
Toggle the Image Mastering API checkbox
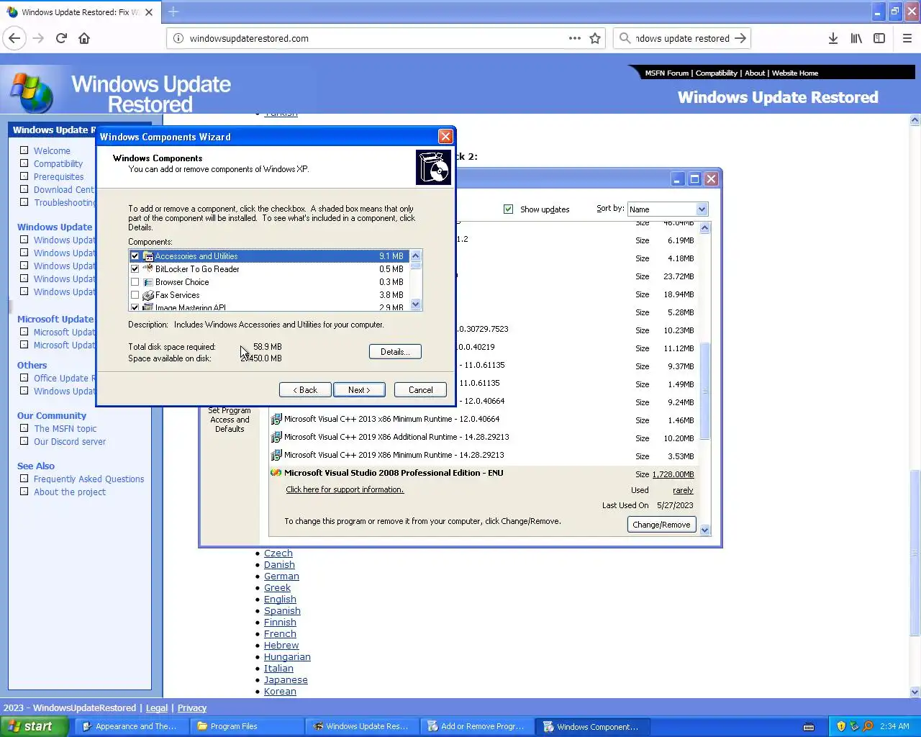(135, 307)
